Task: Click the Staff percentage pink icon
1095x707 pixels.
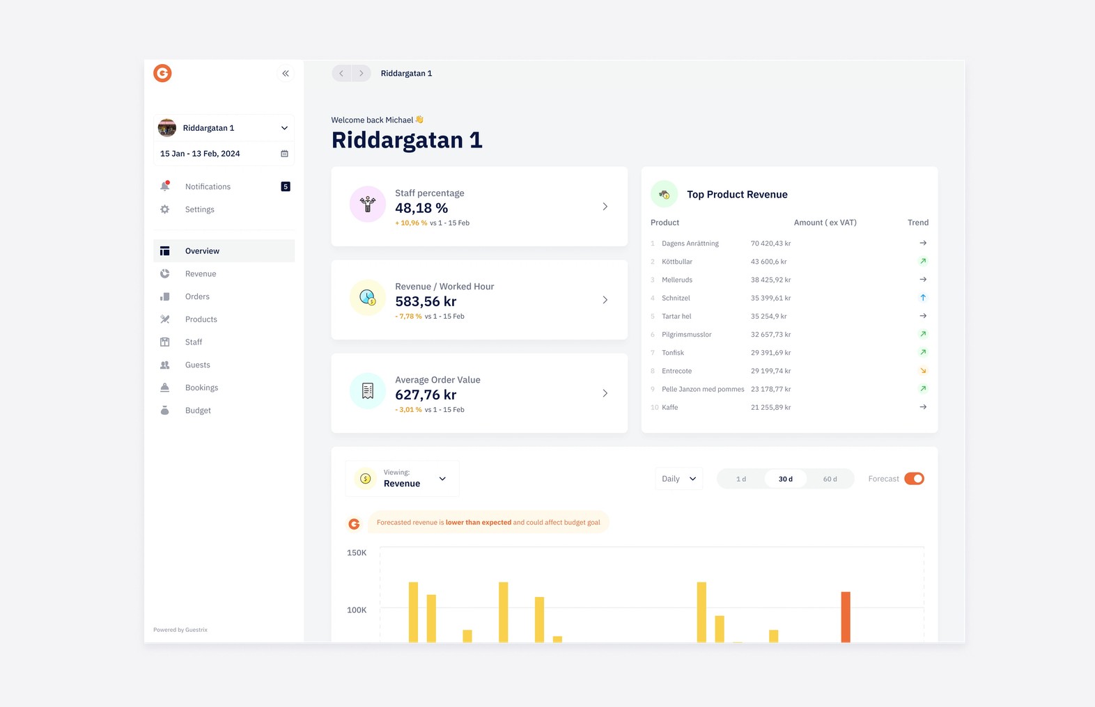Action: pyautogui.click(x=368, y=204)
